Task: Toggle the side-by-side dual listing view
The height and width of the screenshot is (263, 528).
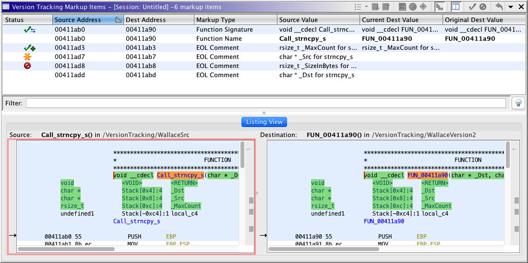Action: (456, 7)
